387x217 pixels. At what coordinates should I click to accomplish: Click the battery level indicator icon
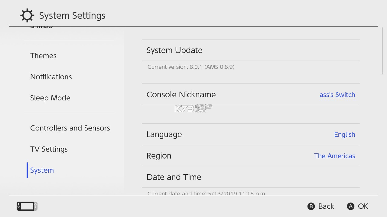(27, 206)
